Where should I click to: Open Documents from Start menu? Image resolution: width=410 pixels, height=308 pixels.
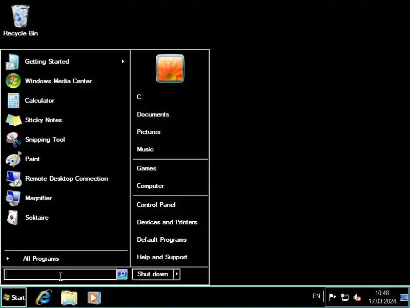point(153,114)
